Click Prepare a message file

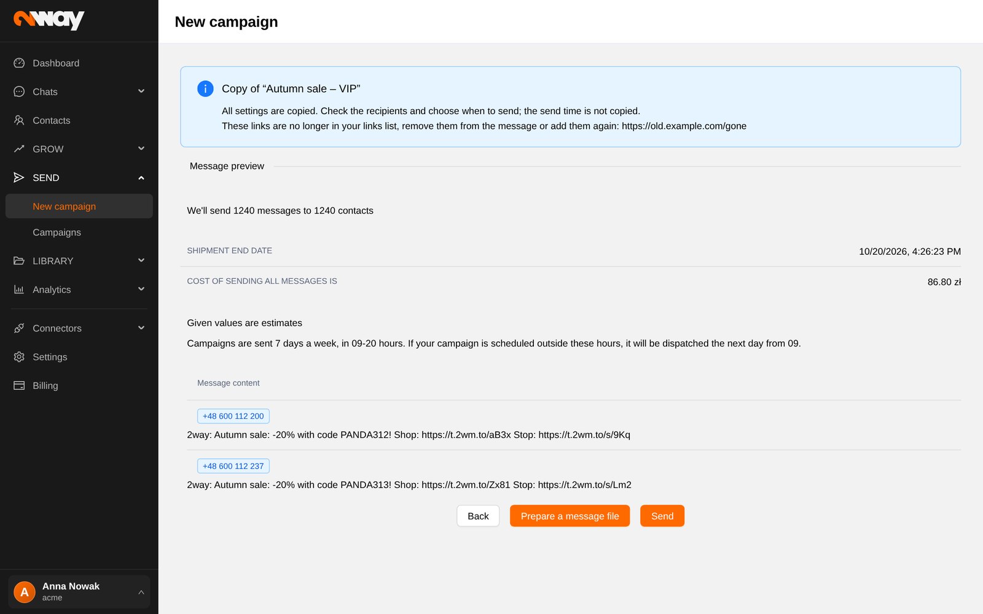(570, 516)
